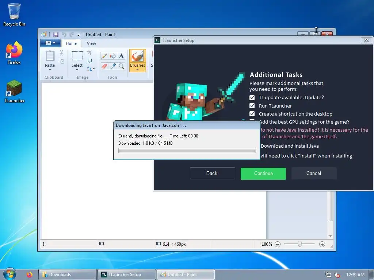
Task: Open Customize Quick Access Toolbar dropdown
Action: [x=79, y=35]
